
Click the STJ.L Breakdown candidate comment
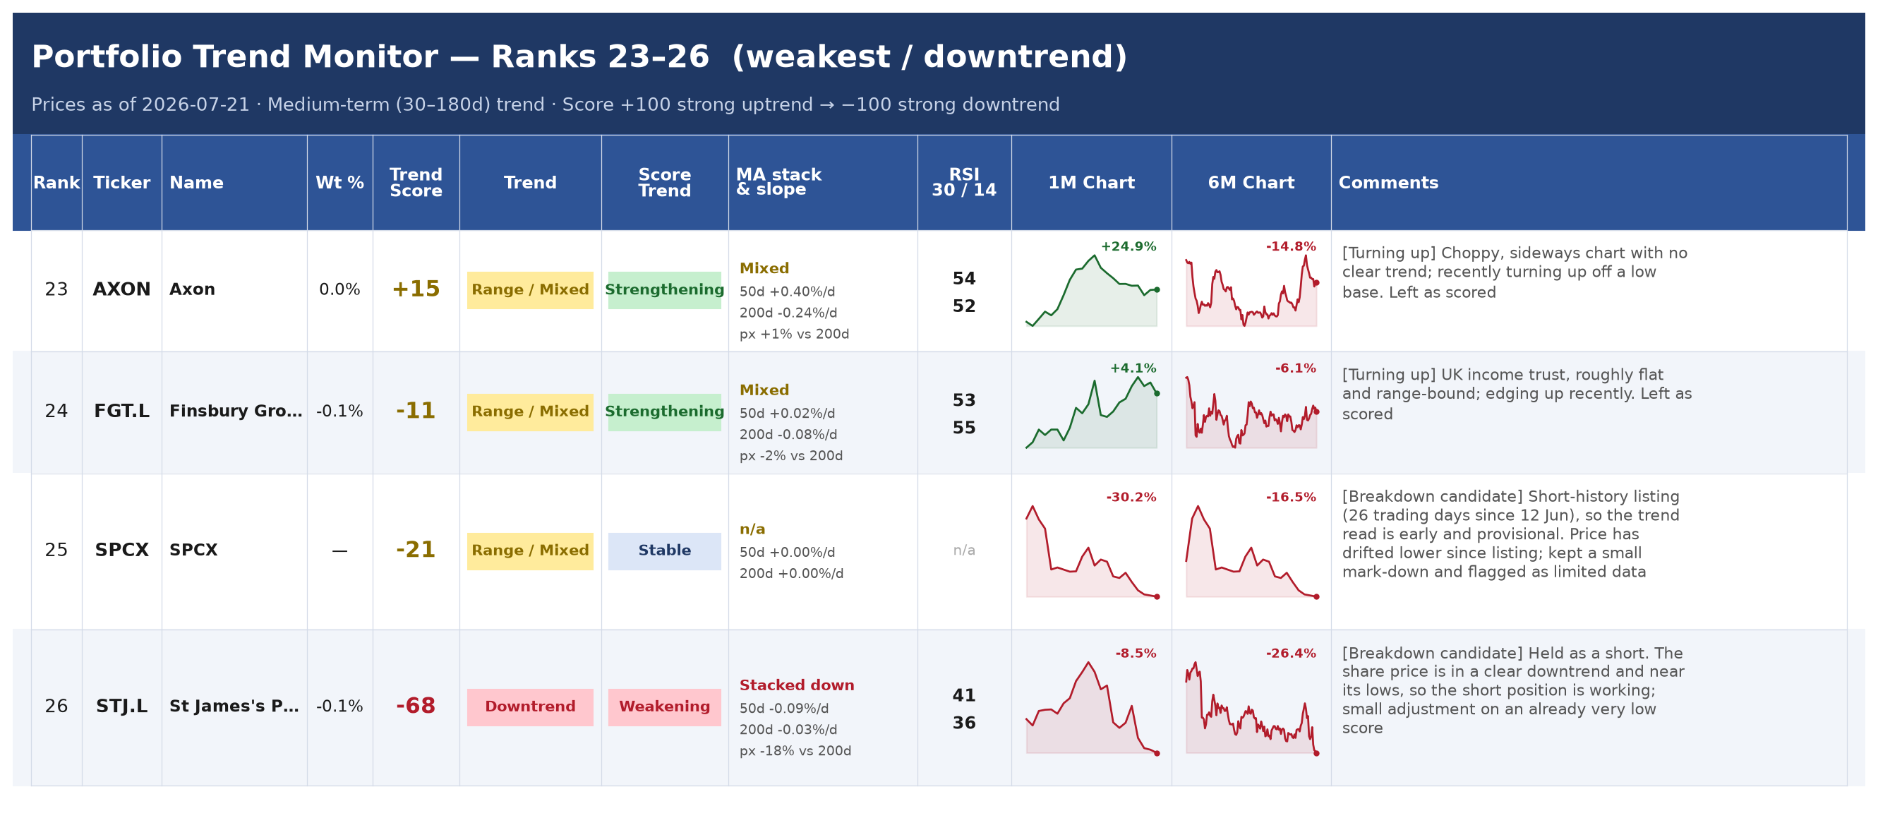click(x=1512, y=690)
